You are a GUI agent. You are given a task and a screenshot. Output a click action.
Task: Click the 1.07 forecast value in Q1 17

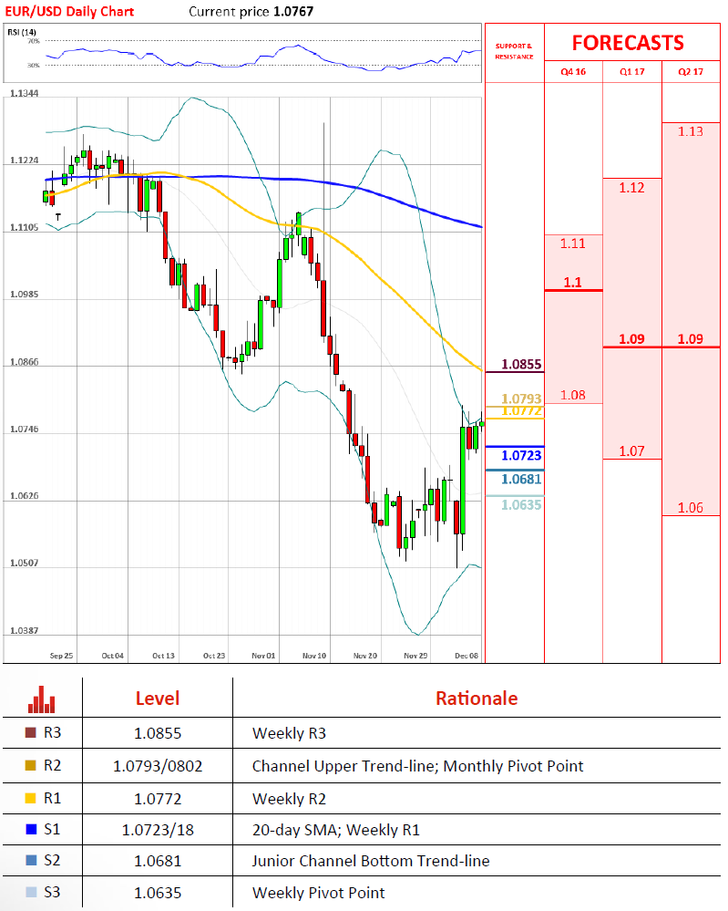tap(631, 450)
